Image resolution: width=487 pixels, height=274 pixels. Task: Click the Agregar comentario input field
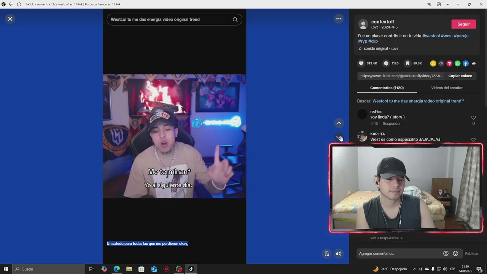[x=400, y=253]
